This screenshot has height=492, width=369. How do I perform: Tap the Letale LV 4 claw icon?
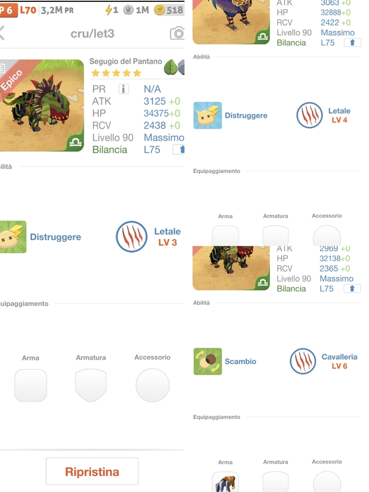coord(309,115)
